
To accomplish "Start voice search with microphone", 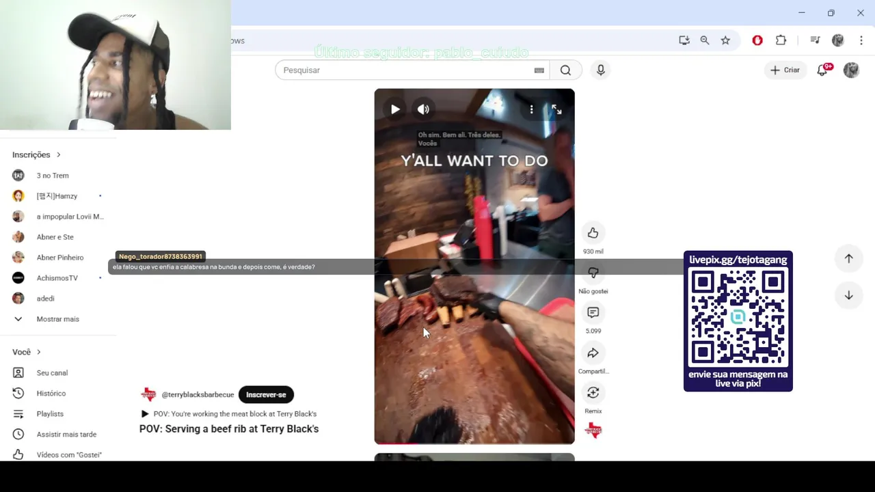I will coord(601,70).
